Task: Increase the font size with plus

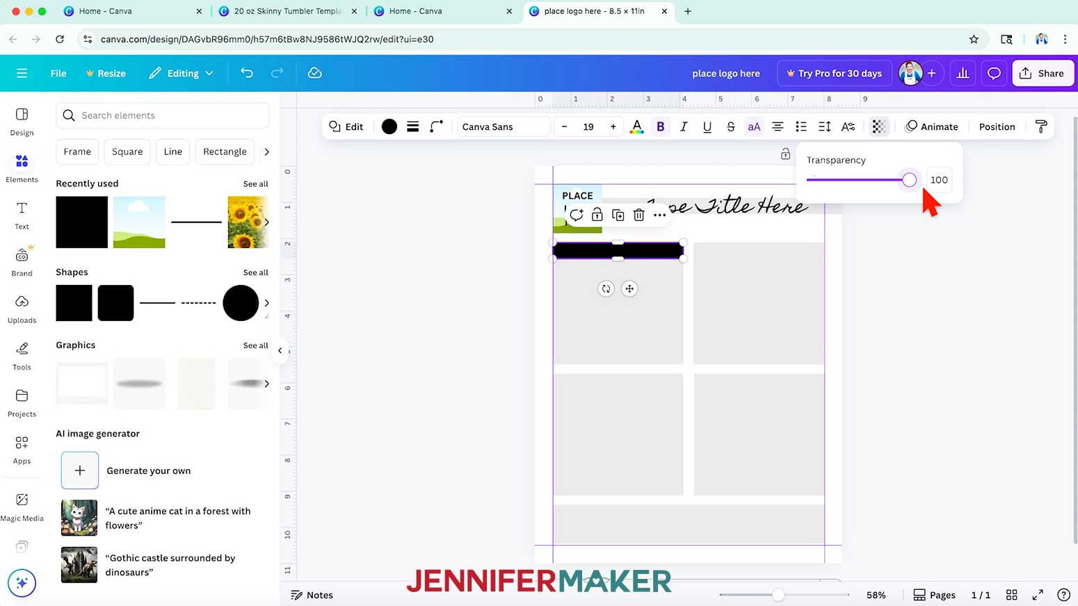Action: pos(613,126)
